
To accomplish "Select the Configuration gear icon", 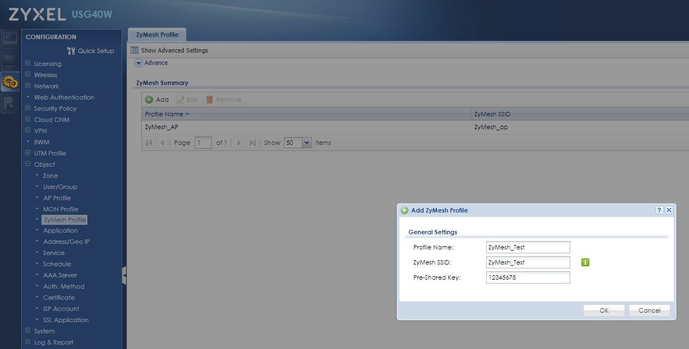I will 10,82.
